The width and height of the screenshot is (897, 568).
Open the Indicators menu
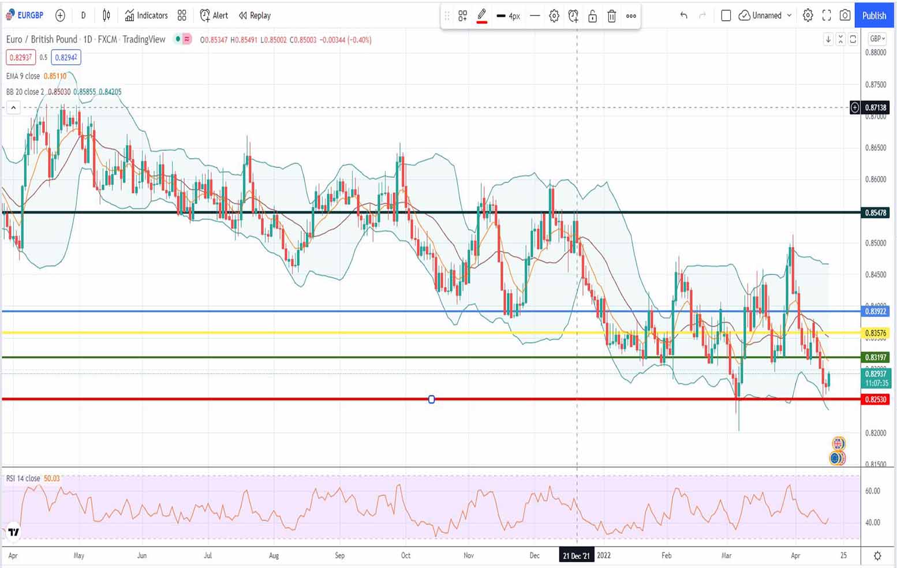[146, 16]
